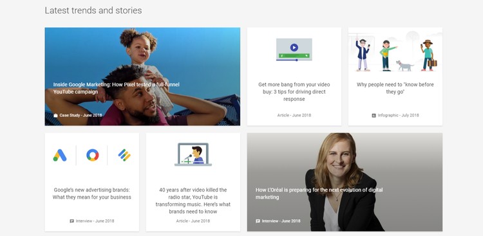
Task: Click the chat icon beside Interview on L'Oréal card
Action: tap(258, 221)
